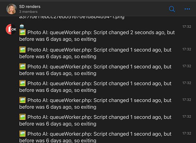Click the picture emoji in the last message
The width and height of the screenshot is (196, 143).
coord(23,134)
